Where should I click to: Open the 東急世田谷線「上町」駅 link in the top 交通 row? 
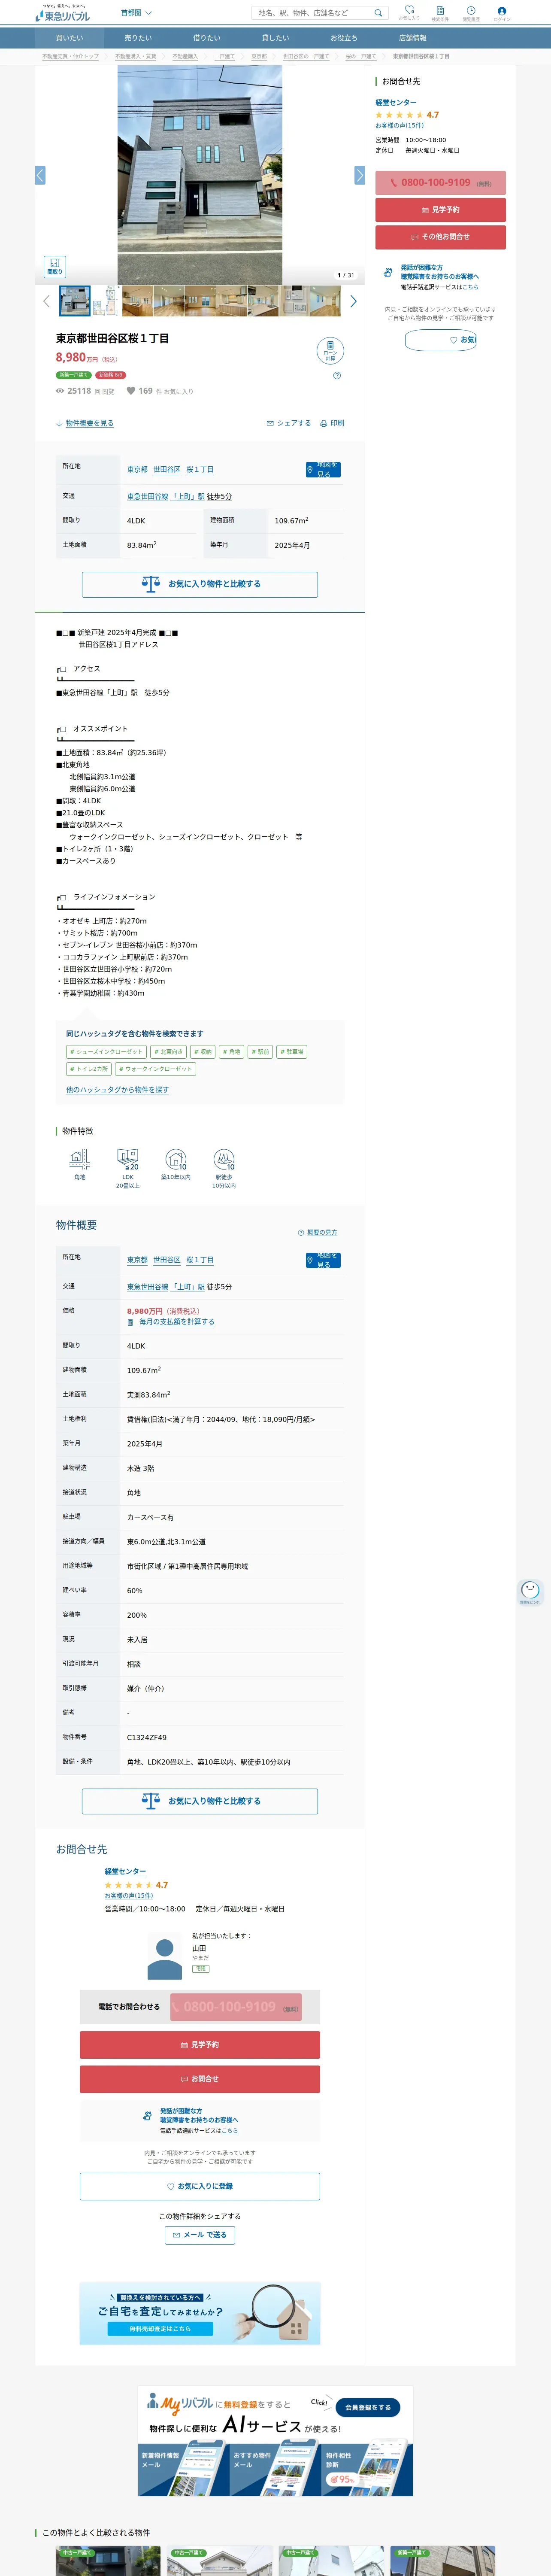tap(166, 497)
